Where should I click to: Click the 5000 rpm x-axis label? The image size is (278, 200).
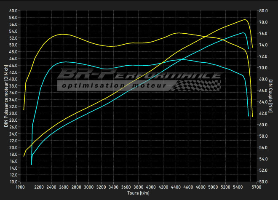pyautogui.click(x=213, y=187)
